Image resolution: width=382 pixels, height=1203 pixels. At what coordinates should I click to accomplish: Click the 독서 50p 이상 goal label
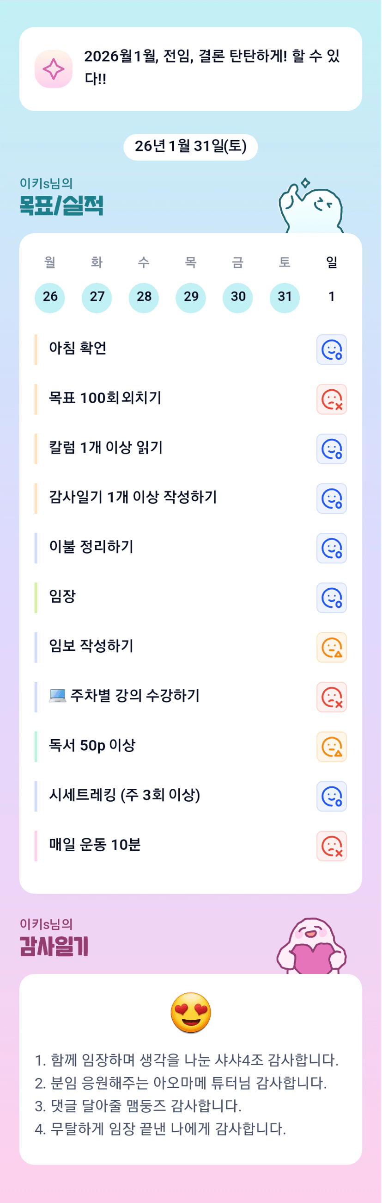point(92,745)
